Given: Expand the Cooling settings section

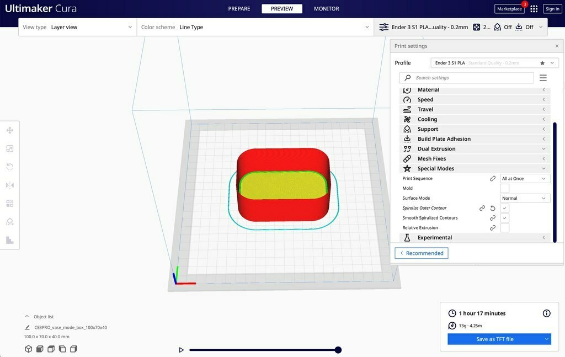Looking at the screenshot, I should [x=475, y=119].
